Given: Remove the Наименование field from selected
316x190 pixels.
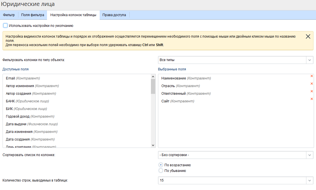Looking at the screenshot, I should 312,76.
